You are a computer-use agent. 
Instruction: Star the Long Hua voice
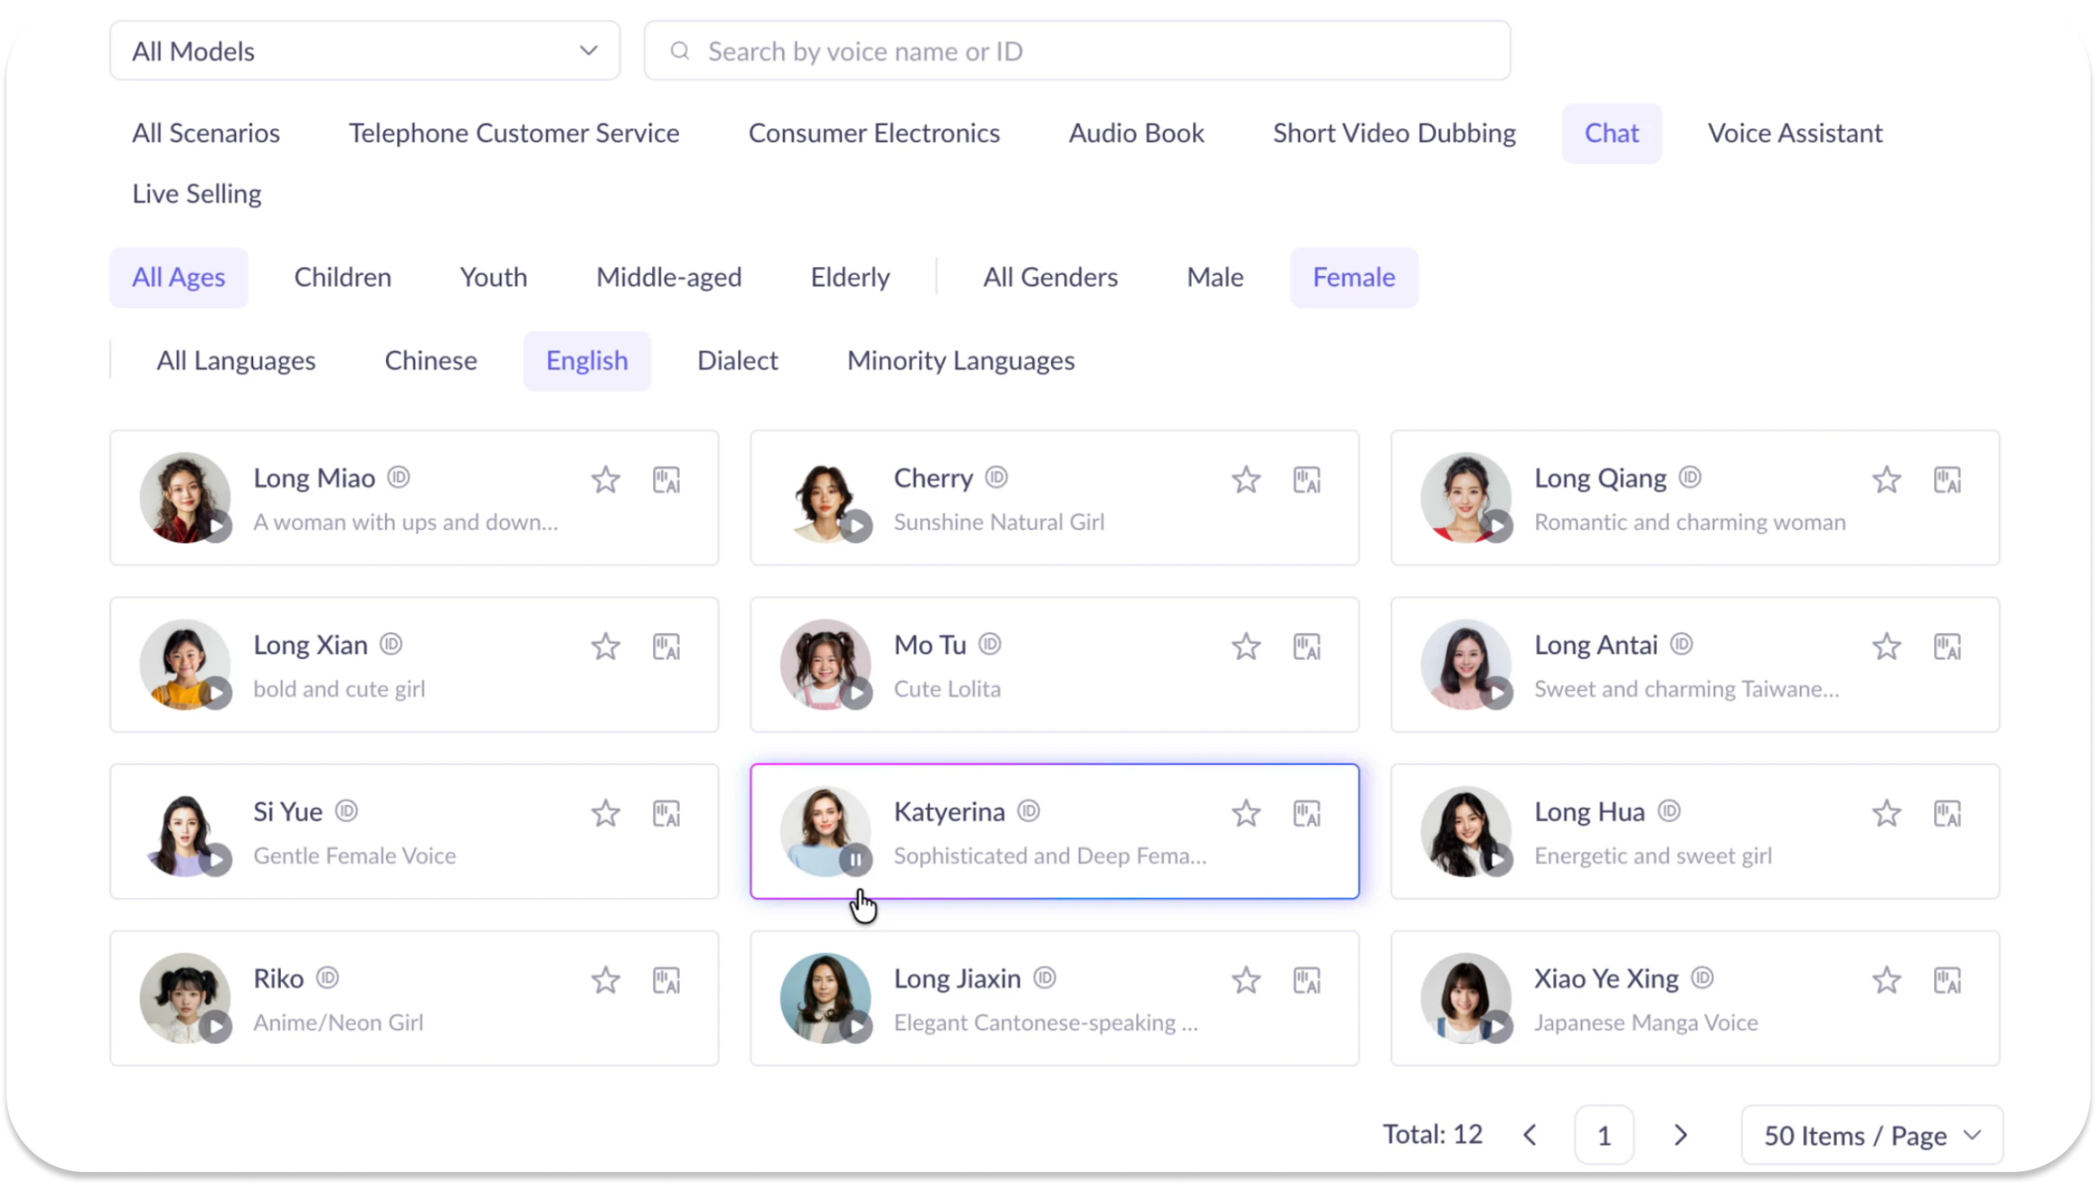[x=1886, y=813]
